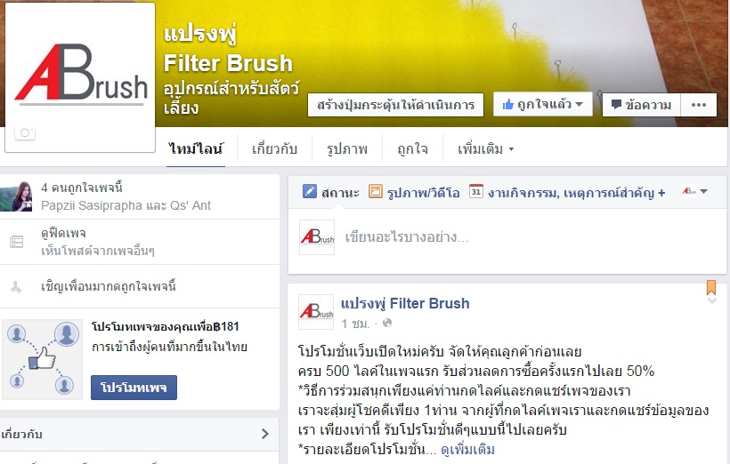Click the invite friends person icon

16,287
